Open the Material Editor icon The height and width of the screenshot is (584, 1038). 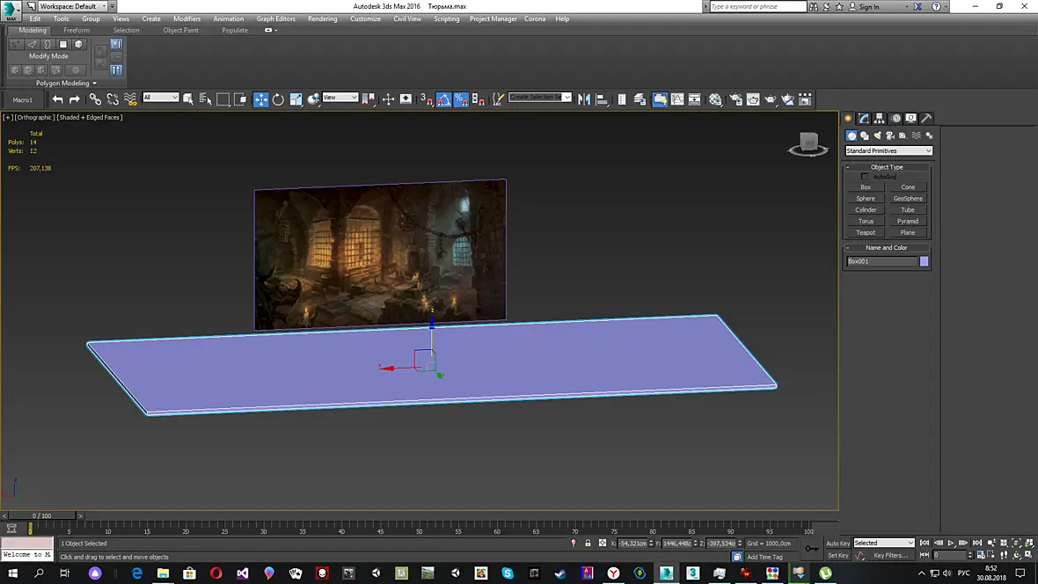pos(715,99)
